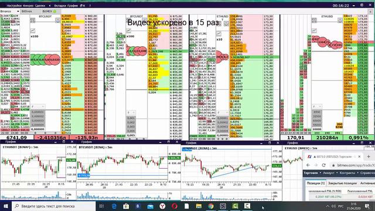
Task: Open Аккаунт in BitMEX navigation
Action: tap(328, 173)
